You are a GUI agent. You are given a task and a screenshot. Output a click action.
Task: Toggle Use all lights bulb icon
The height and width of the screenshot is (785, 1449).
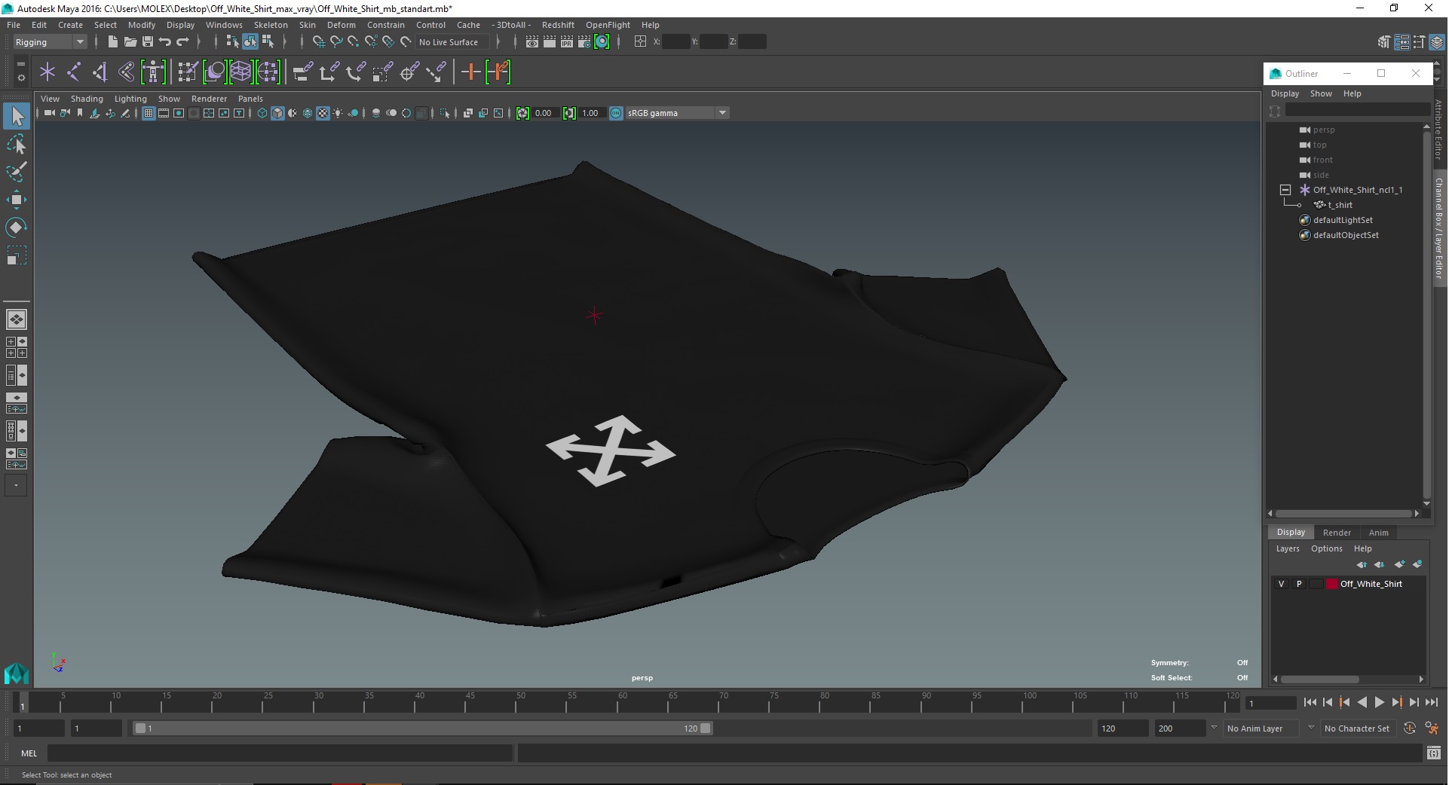click(338, 113)
